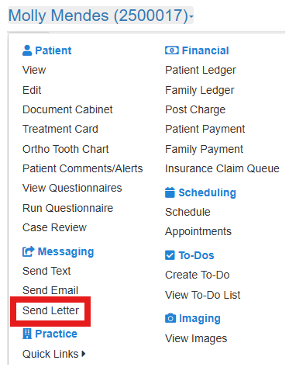The height and width of the screenshot is (374, 289).
Task: Expand the Quick Links submenu arrow
Action: coord(83,354)
